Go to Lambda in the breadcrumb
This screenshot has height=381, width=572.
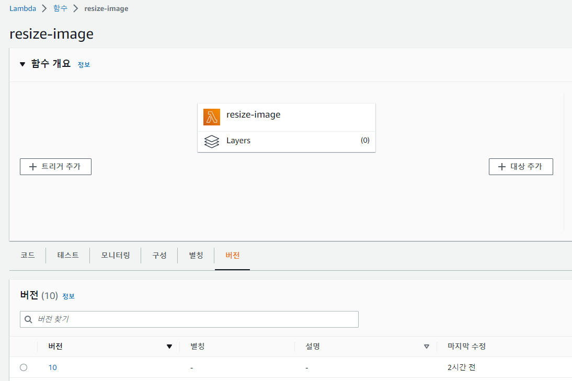point(22,8)
